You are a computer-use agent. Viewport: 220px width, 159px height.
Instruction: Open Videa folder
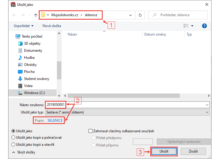coord(28,86)
